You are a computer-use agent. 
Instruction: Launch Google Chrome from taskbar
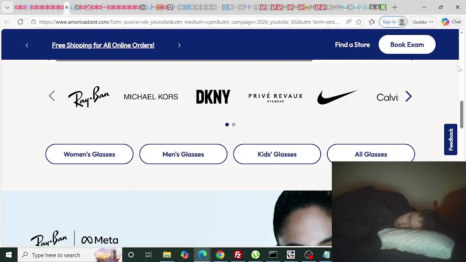coord(220,255)
